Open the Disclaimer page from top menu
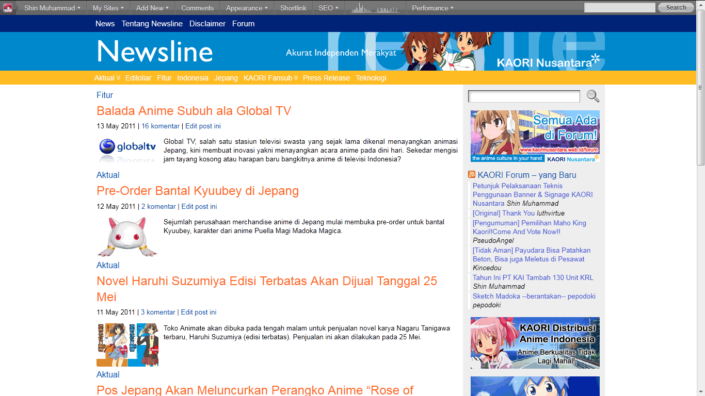Screen dimensions: 705x396 tap(207, 24)
